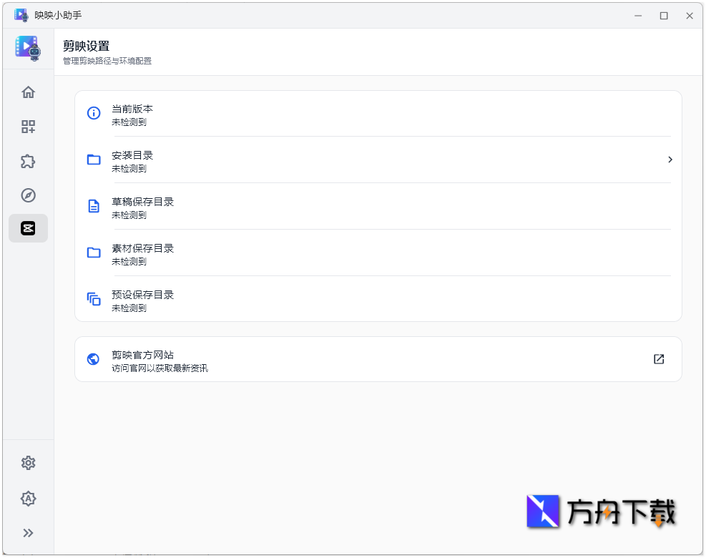Click the info icon next to 当前版本

pyautogui.click(x=94, y=113)
